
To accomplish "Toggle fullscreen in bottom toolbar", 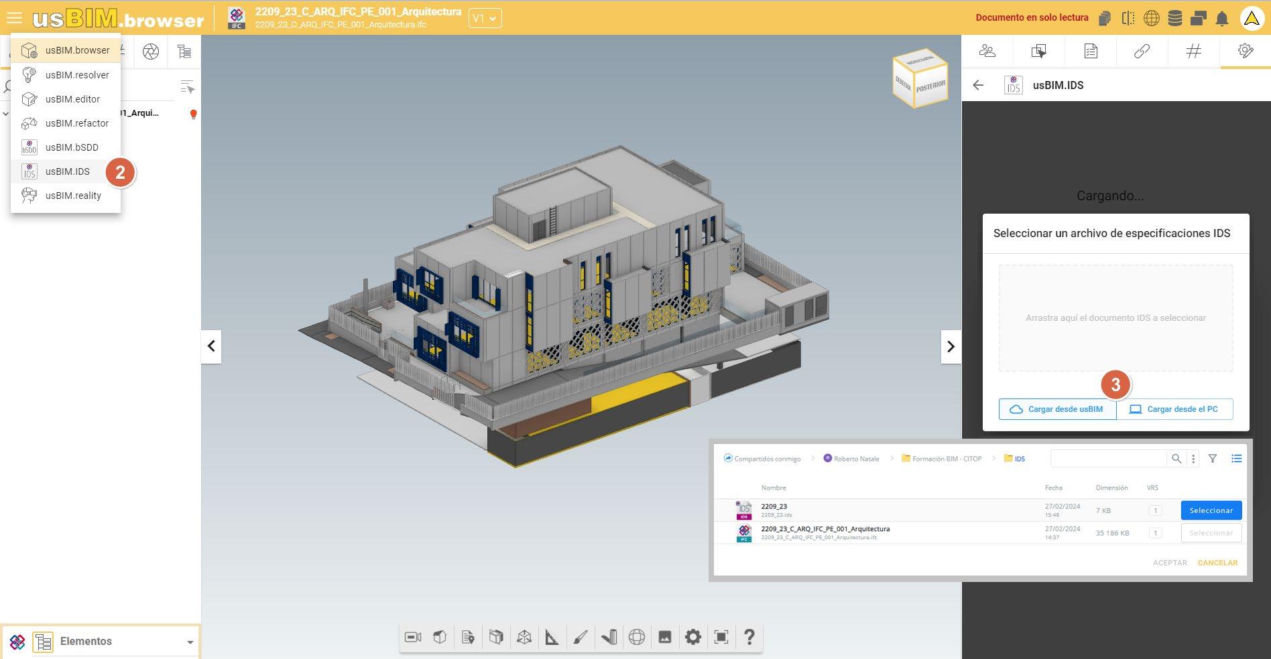I will (721, 637).
